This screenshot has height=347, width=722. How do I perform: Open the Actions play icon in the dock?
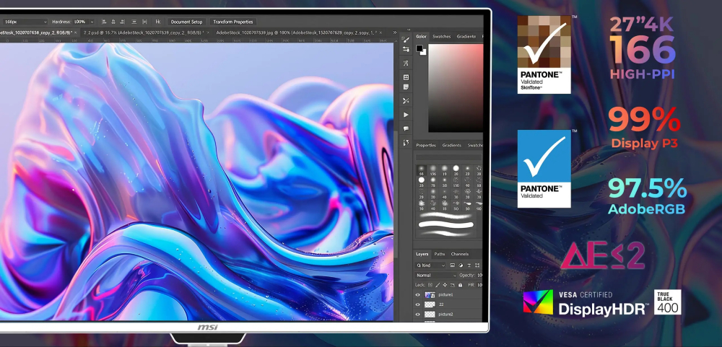pos(406,114)
